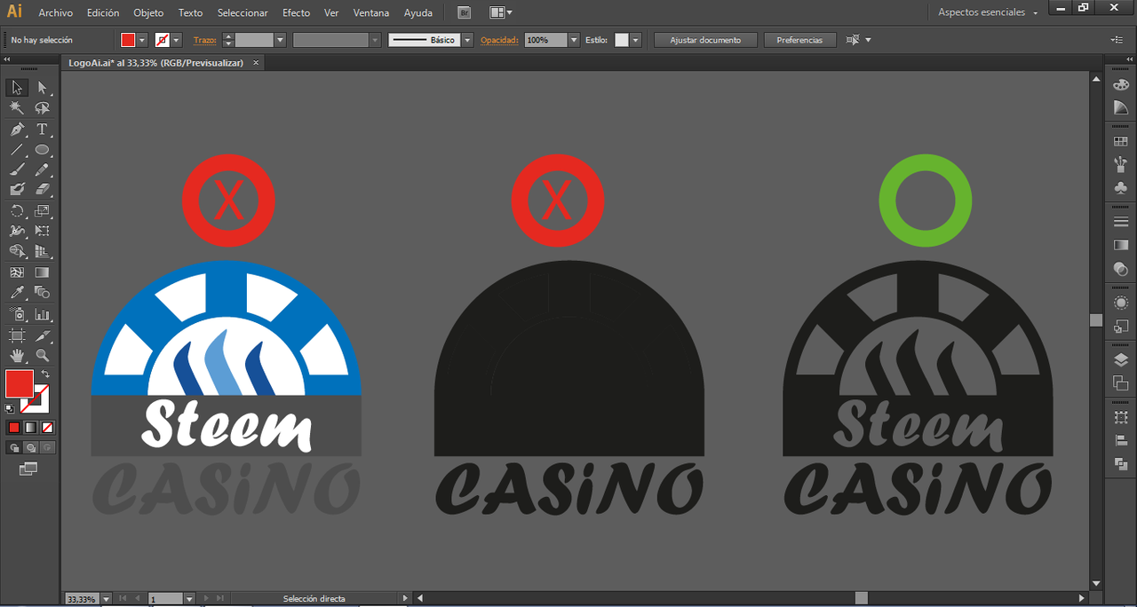
Task: Open stroke color dropdown in control bar
Action: (x=176, y=40)
